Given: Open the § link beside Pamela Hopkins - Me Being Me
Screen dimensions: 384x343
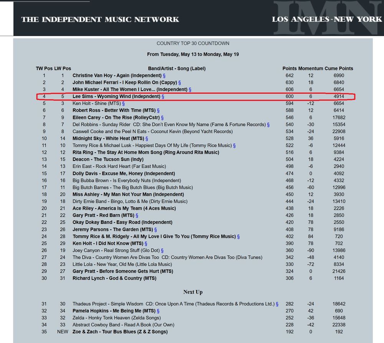Looking at the screenshot, I should coord(158,311).
